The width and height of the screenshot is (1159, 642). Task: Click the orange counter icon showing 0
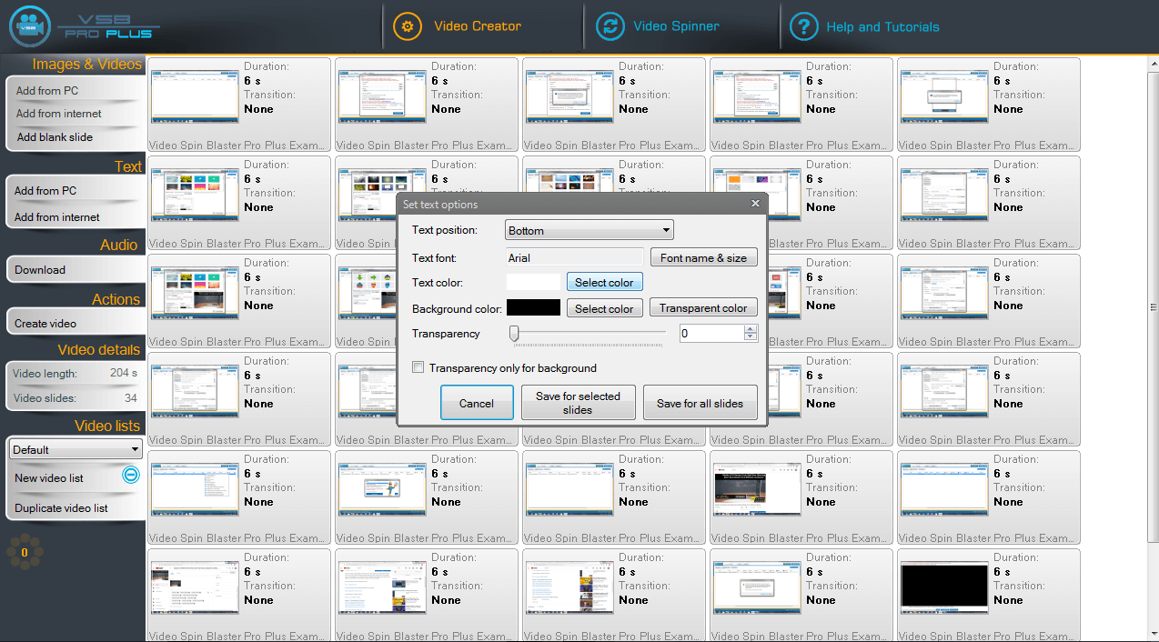click(x=25, y=552)
